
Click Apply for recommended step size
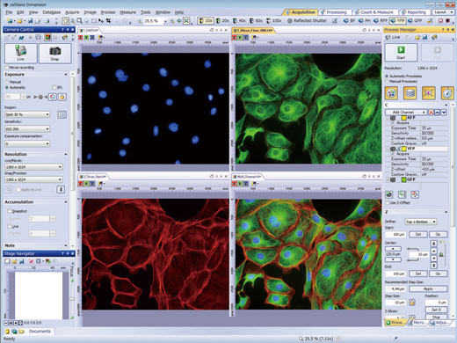(428, 288)
